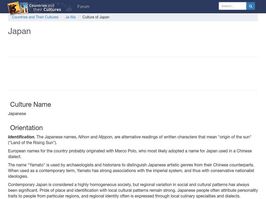Click the italic word Nippon
Viewport: 266px width, 199px height.
pyautogui.click(x=106, y=137)
